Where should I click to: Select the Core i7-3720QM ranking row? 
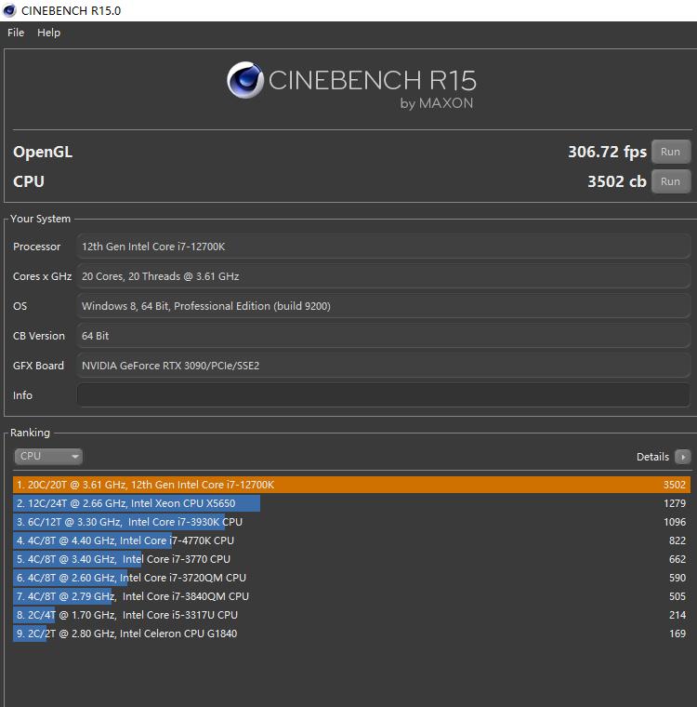(351, 578)
